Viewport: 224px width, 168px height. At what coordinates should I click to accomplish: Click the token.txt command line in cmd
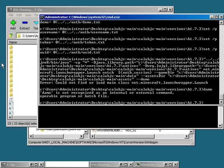(72, 43)
